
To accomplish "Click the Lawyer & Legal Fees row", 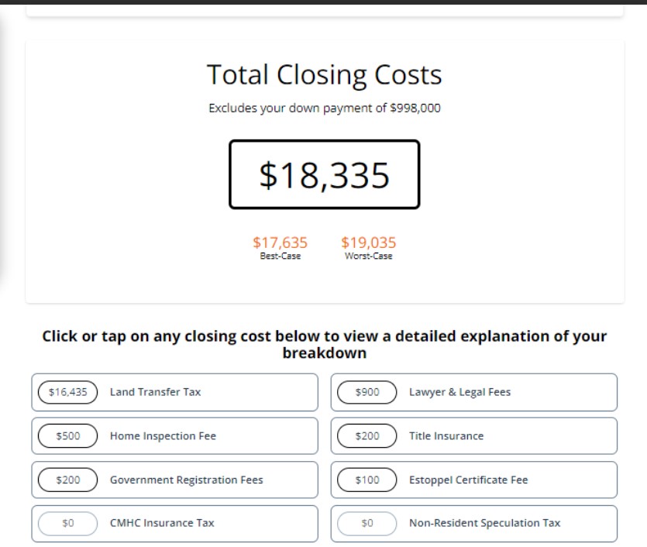I will (x=473, y=392).
